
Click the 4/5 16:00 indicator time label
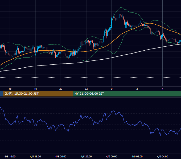[x=10, y=156]
